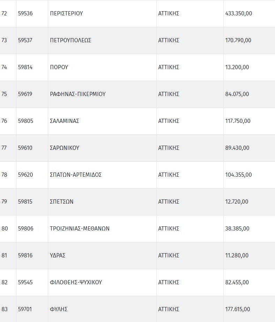The width and height of the screenshot is (275, 322).
Task: Click the amount 11.280,00
Action: point(237,256)
